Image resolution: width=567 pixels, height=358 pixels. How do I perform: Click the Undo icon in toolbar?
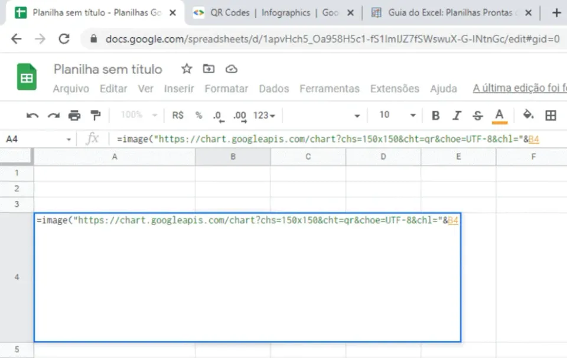pos(32,116)
